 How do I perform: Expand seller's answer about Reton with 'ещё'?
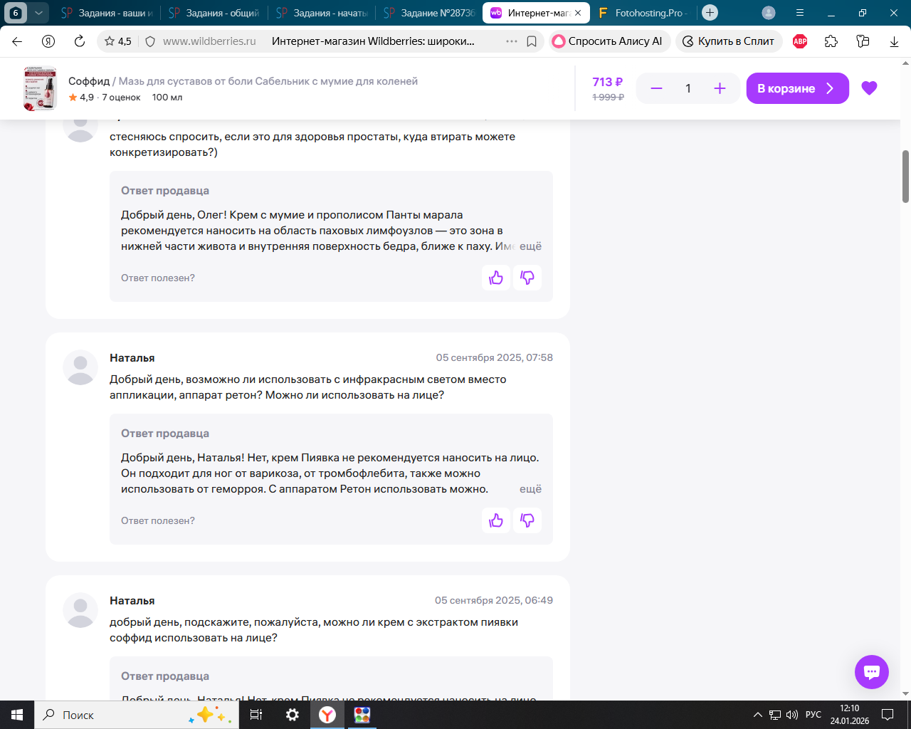[530, 489]
